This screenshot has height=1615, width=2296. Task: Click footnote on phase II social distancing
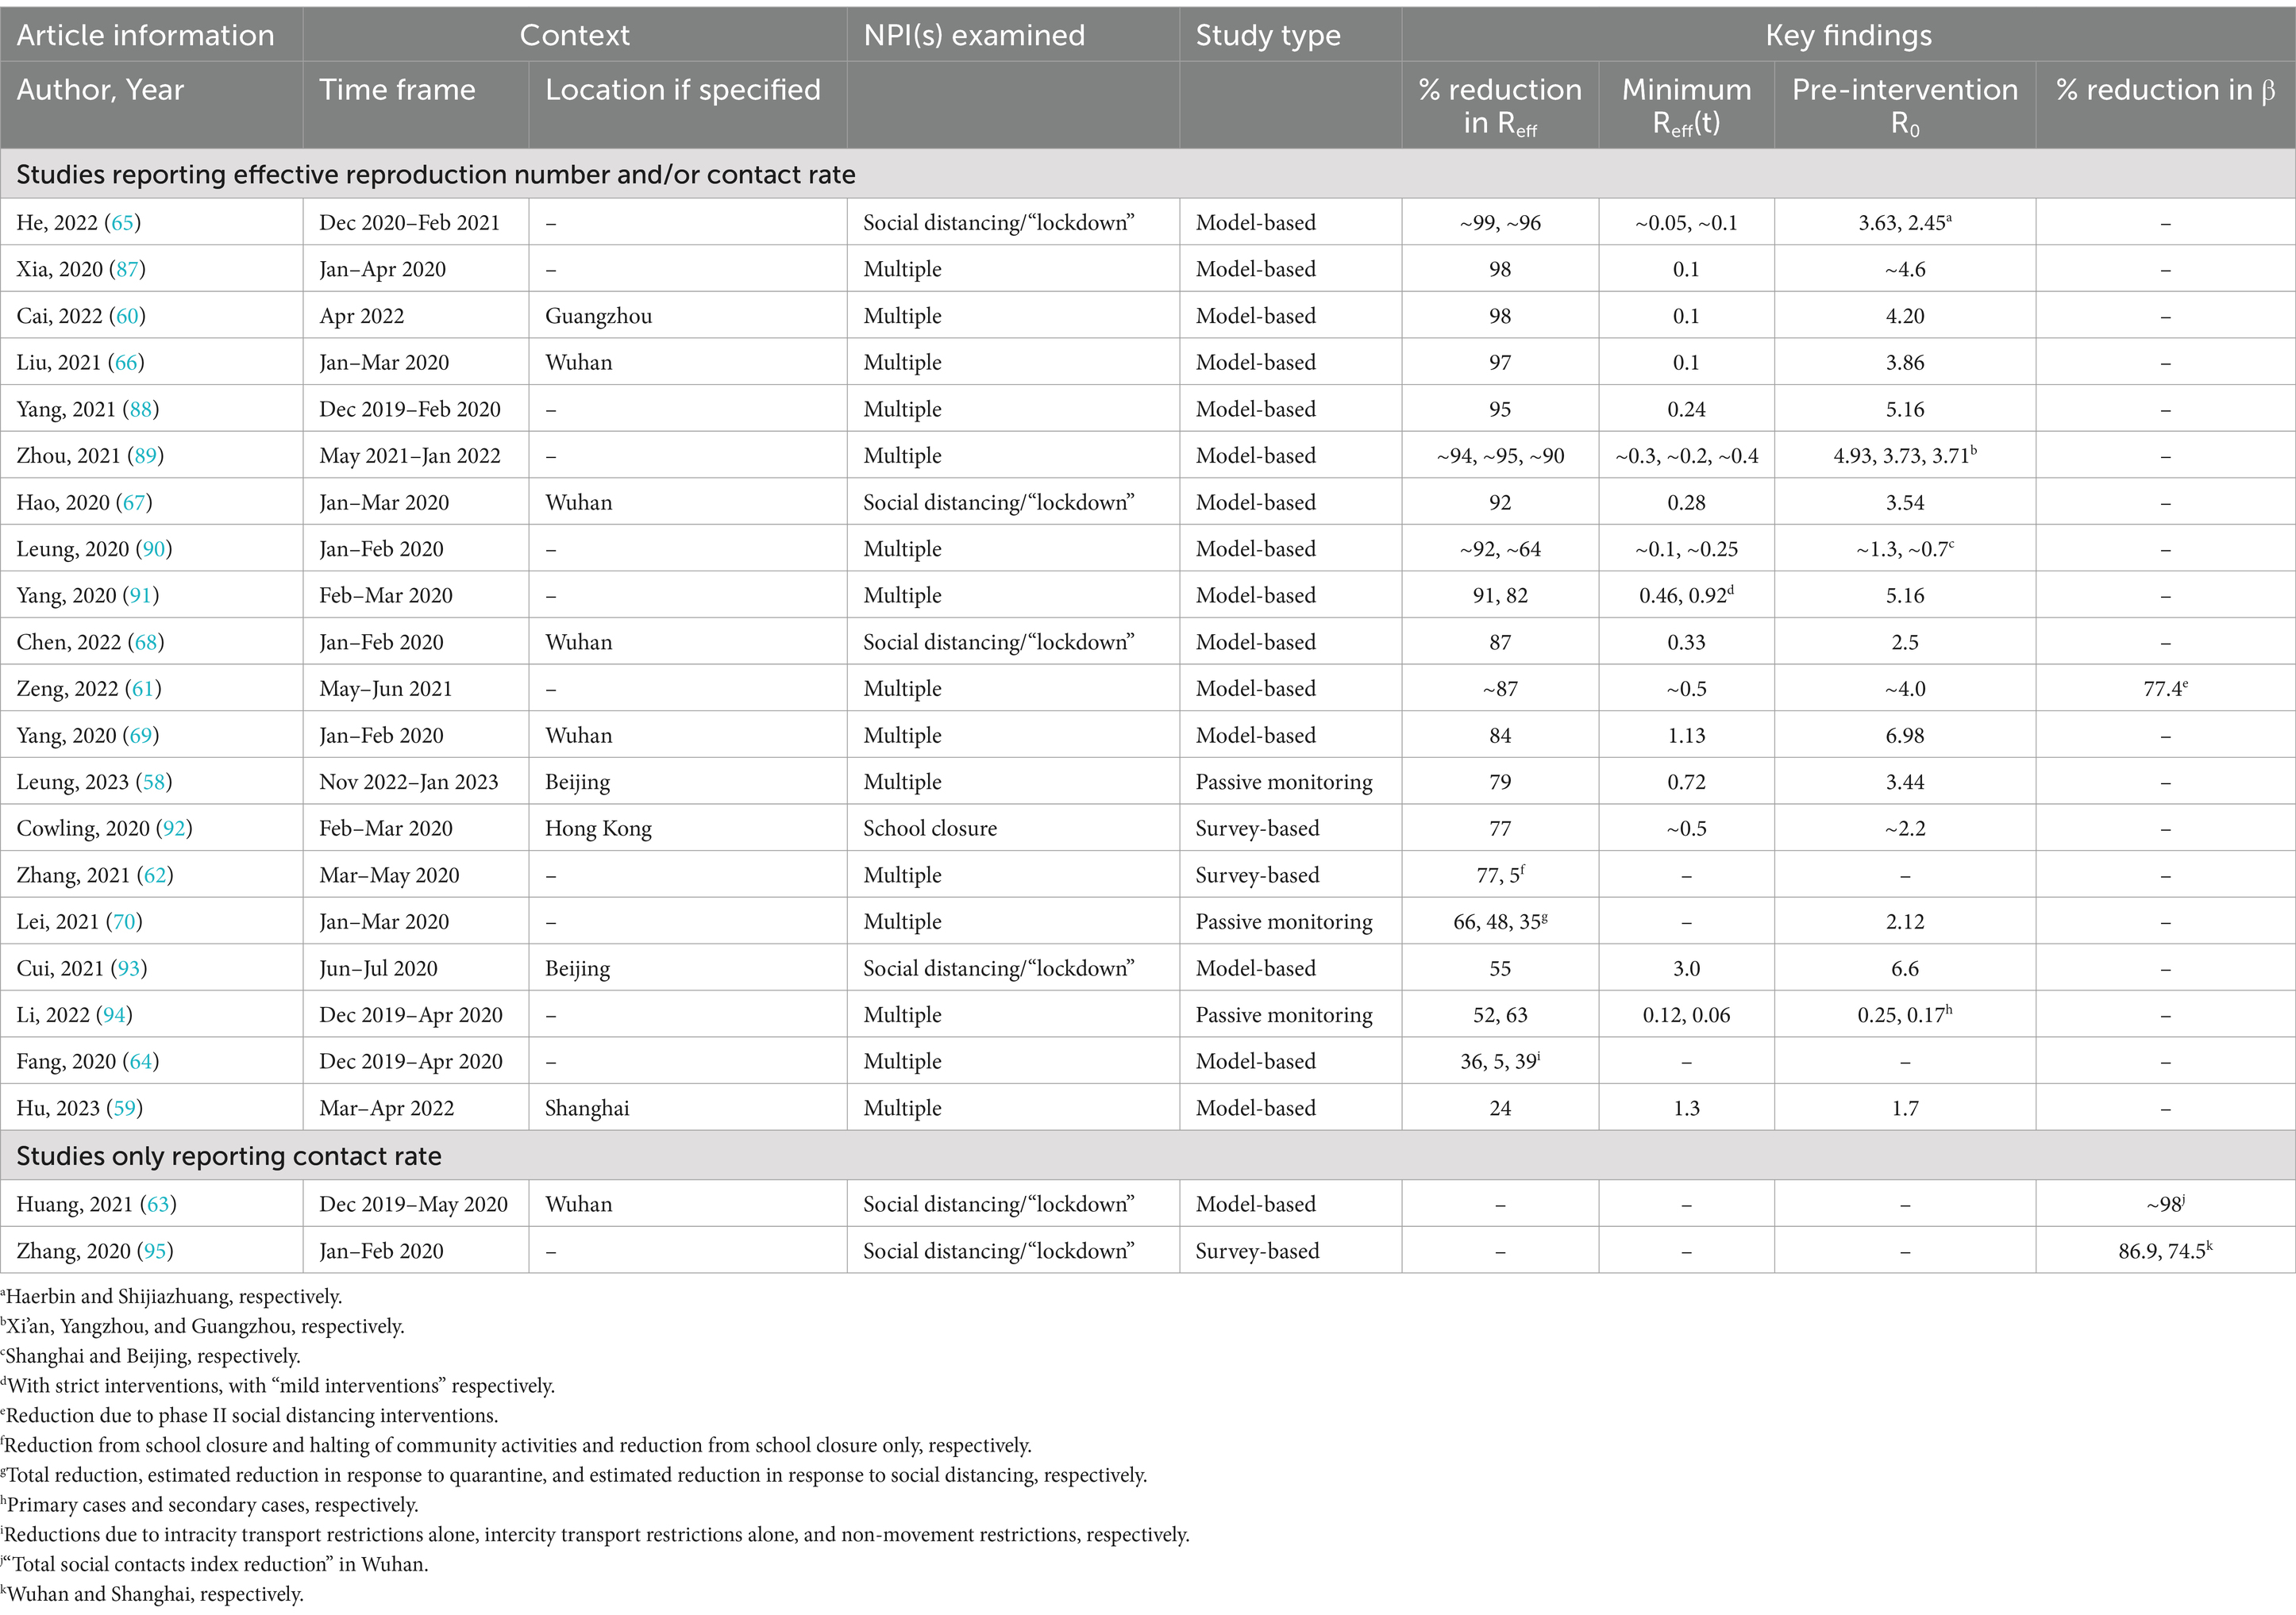[250, 1416]
